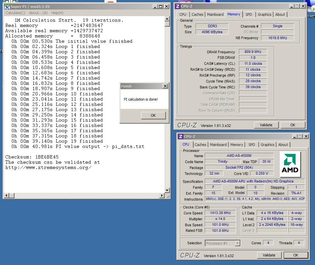Select Memory tab in top CPU-Z window
This screenshot has height=265, width=315.
click(x=234, y=14)
